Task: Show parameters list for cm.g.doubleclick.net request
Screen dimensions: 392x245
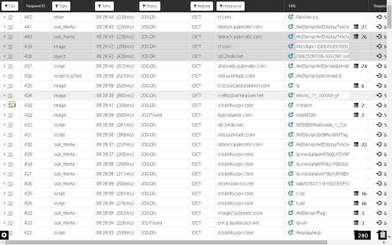Action: [359, 223]
